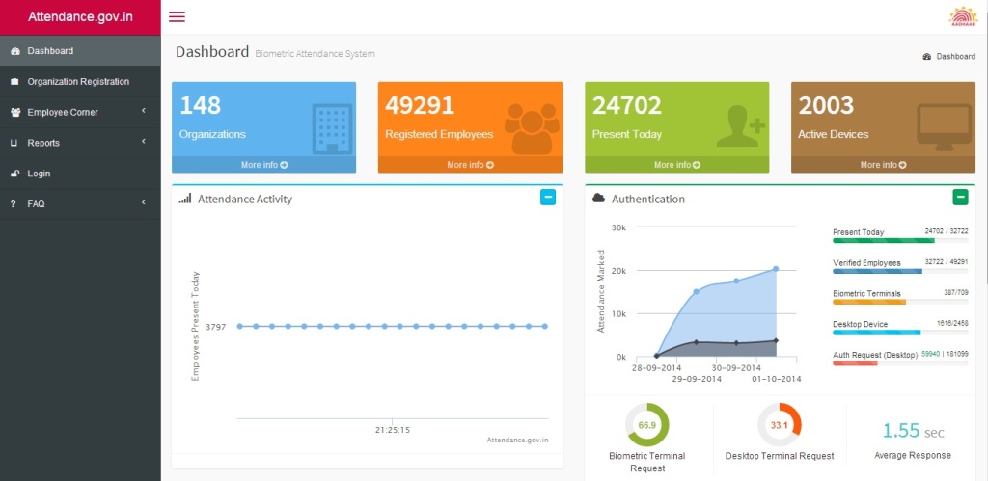Click the 33.1 Desktop Terminal donut chart
This screenshot has height=481, width=988.
tap(780, 425)
